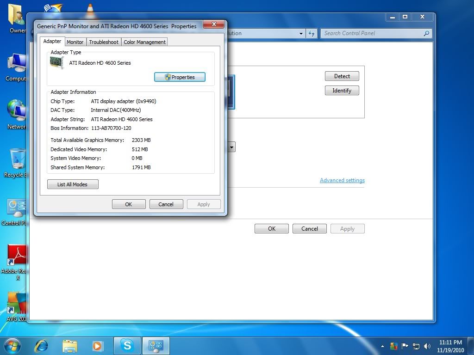Click the monitor display thumbnail edge

[x=231, y=92]
